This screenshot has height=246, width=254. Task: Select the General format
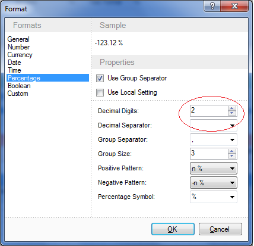[18, 39]
